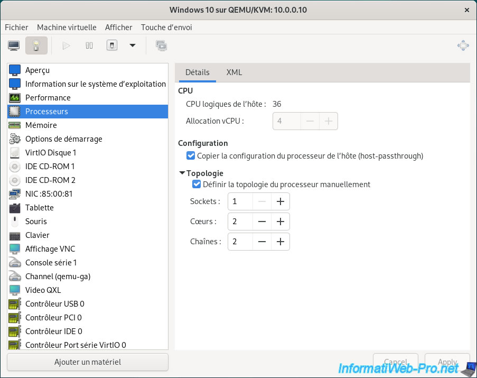Open Affichage VNC settings
This screenshot has width=477, height=378.
click(88, 249)
